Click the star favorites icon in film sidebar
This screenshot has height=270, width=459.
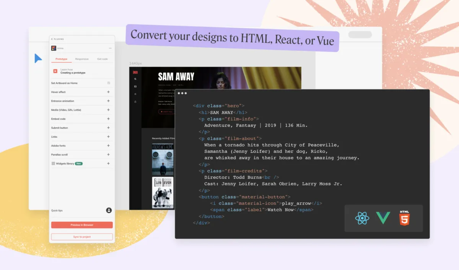[x=135, y=94]
